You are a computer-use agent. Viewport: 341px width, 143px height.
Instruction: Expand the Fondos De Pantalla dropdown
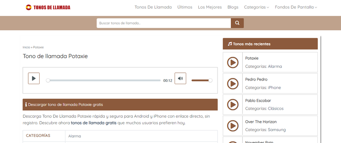[296, 7]
